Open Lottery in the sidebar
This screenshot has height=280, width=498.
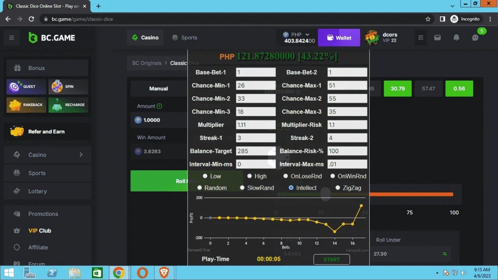tap(47, 191)
